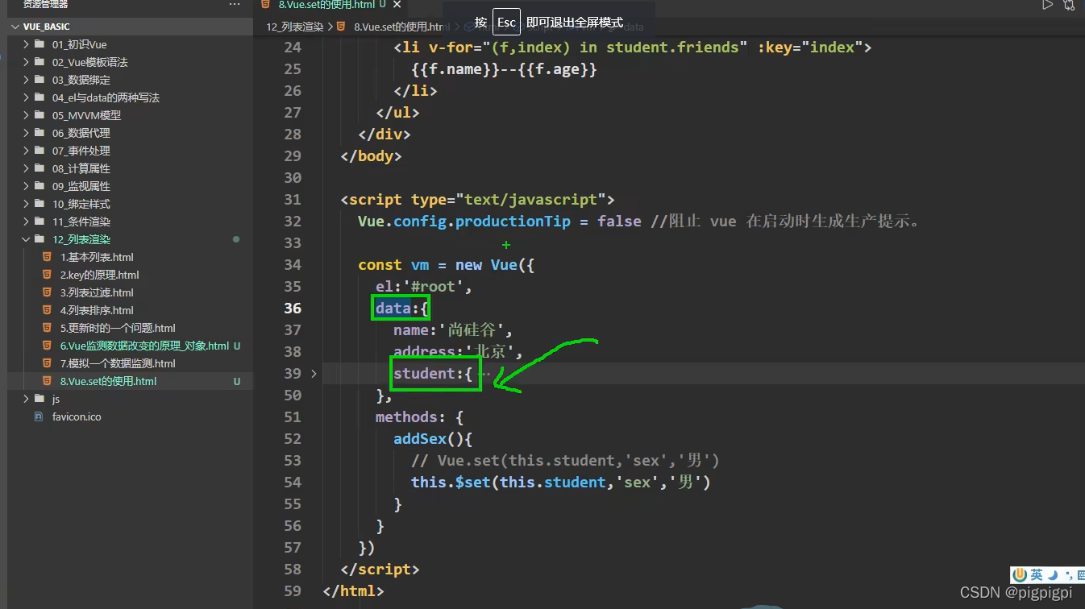Click favicon.ico image file icon

click(x=38, y=416)
